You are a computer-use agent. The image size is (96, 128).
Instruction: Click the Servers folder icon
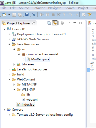(9, 109)
